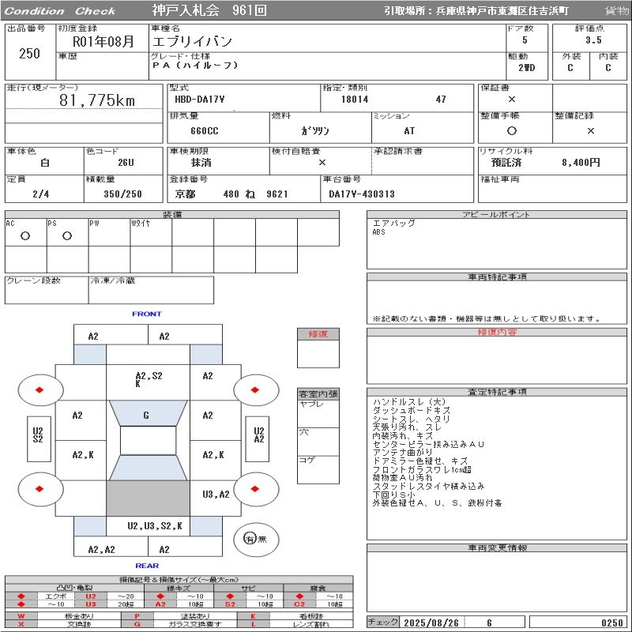Toggle the 整備手帳 circle mark
The width and height of the screenshot is (632, 632).
(x=512, y=130)
